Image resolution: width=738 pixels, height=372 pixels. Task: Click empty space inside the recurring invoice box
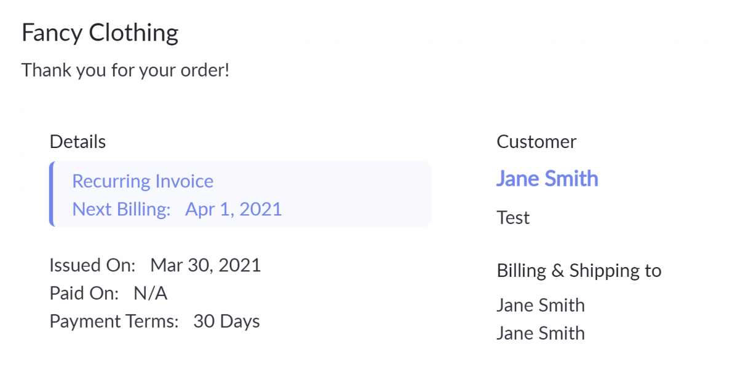357,194
